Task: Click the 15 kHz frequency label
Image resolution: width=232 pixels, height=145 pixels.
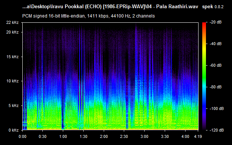Action: click(12, 57)
